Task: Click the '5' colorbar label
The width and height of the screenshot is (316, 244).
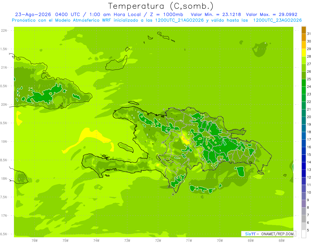Action: (x=308, y=230)
